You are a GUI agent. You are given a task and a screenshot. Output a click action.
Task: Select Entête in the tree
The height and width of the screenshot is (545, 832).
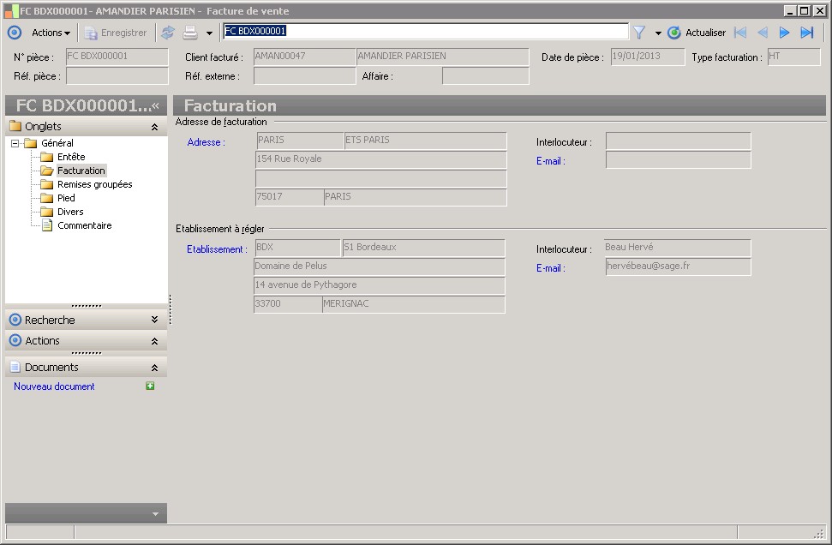pos(71,157)
